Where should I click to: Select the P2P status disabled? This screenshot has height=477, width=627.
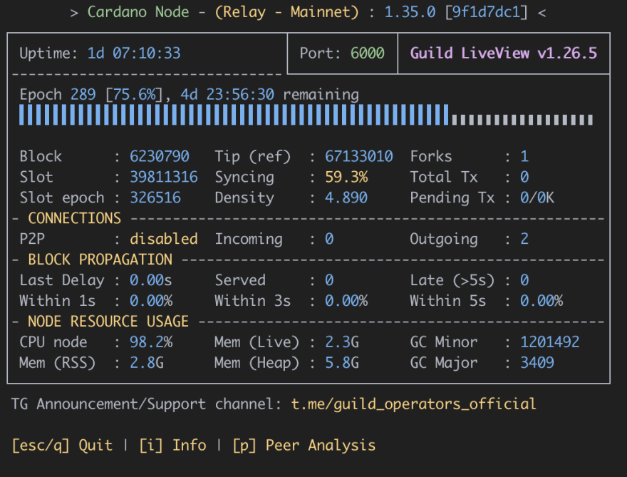tap(164, 239)
